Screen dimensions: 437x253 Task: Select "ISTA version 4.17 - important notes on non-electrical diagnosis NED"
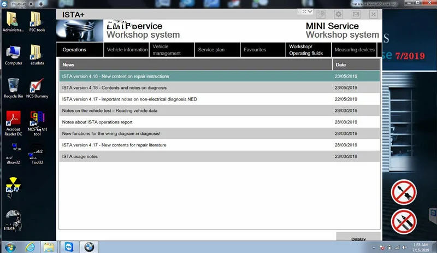(x=220, y=99)
